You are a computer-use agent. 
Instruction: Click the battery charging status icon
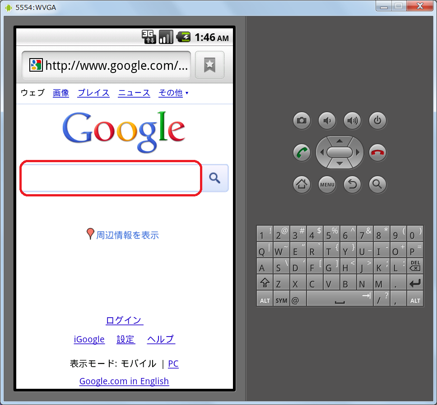[183, 37]
